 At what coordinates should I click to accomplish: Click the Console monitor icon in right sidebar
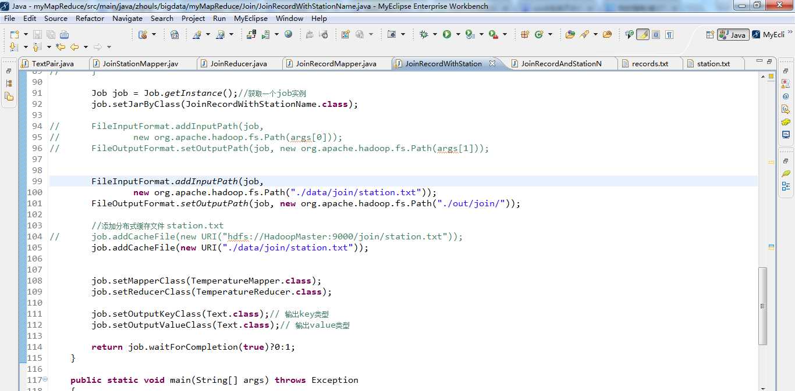[786, 135]
